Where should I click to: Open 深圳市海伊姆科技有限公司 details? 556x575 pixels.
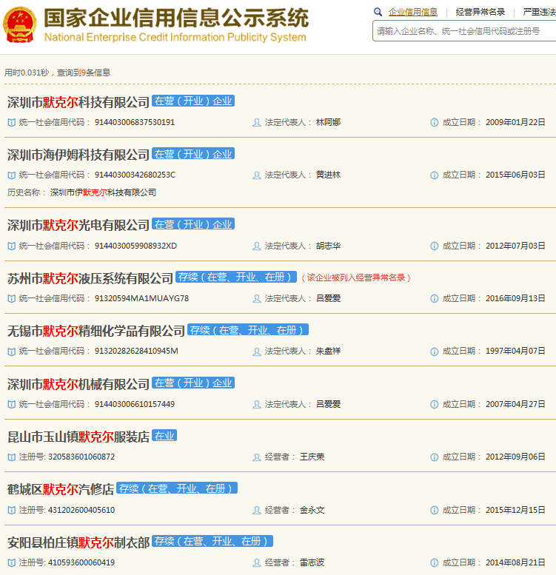click(78, 155)
